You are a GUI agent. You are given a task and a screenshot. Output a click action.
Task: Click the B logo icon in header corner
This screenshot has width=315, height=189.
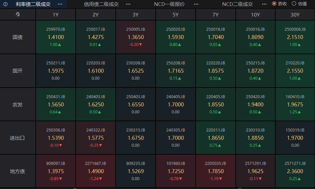tap(18, 14)
